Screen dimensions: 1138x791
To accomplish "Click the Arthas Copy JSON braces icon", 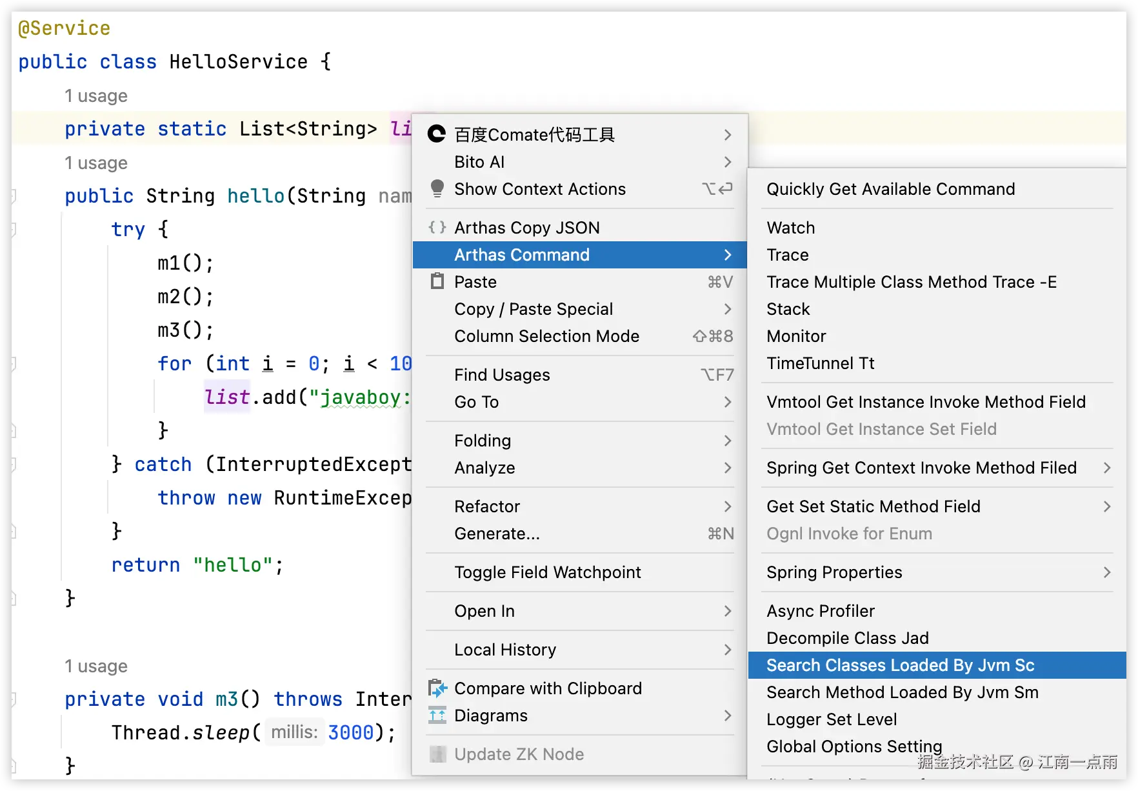I will (437, 227).
